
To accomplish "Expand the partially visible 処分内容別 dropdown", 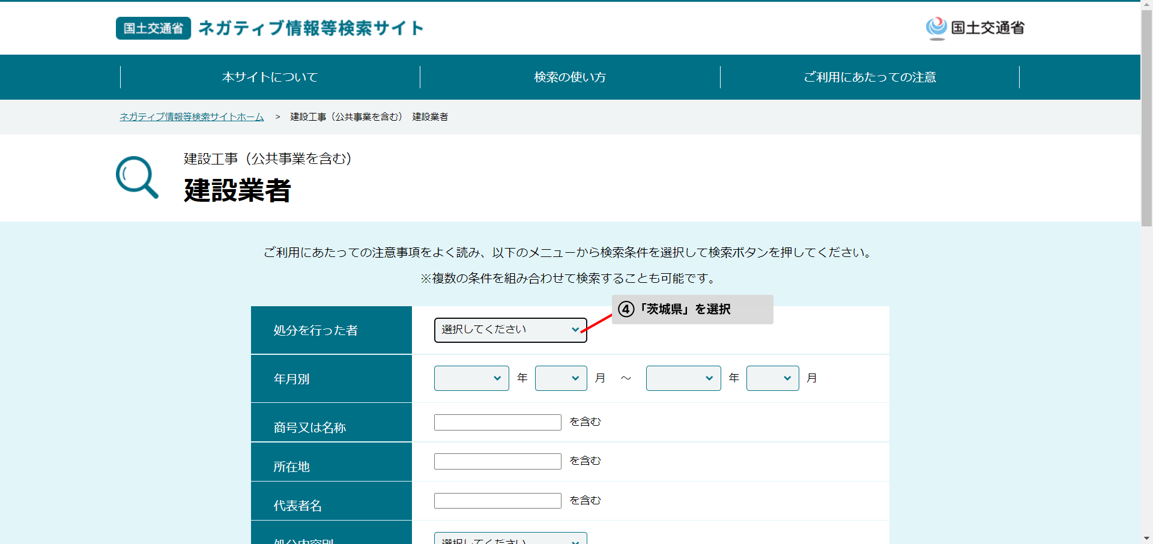I will [510, 539].
